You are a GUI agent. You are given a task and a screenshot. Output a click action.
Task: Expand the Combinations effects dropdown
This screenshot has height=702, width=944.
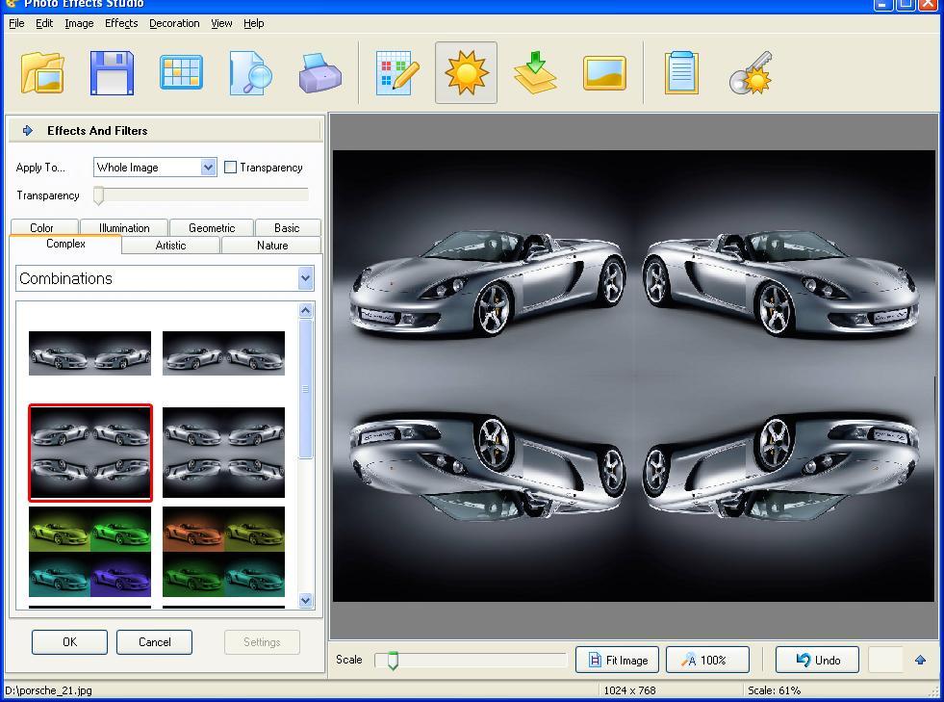305,278
